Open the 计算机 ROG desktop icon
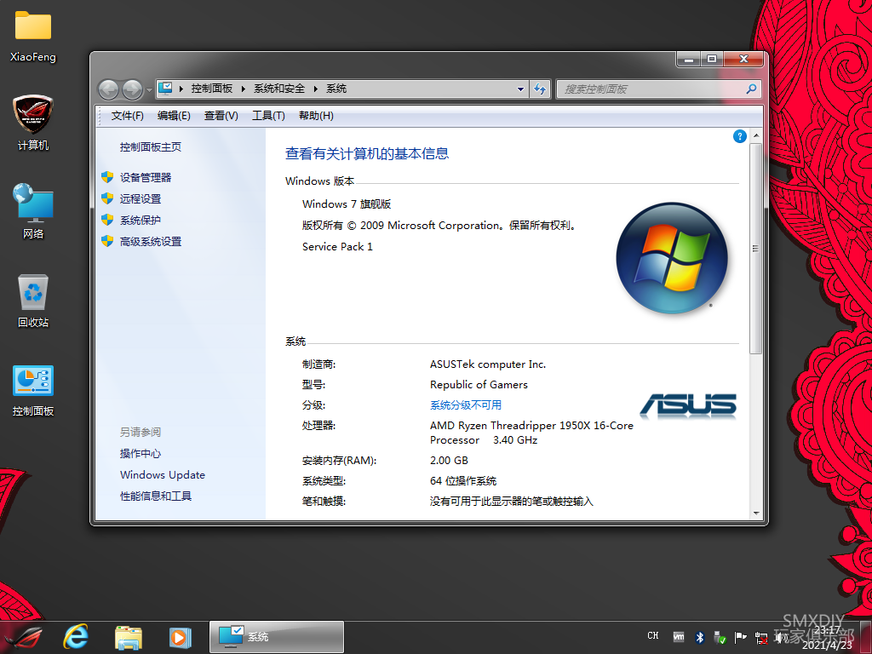 pos(33,123)
